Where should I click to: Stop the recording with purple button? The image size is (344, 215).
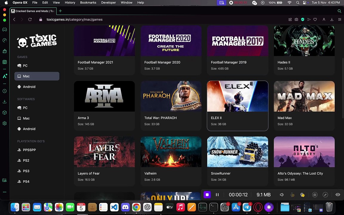[207, 195]
